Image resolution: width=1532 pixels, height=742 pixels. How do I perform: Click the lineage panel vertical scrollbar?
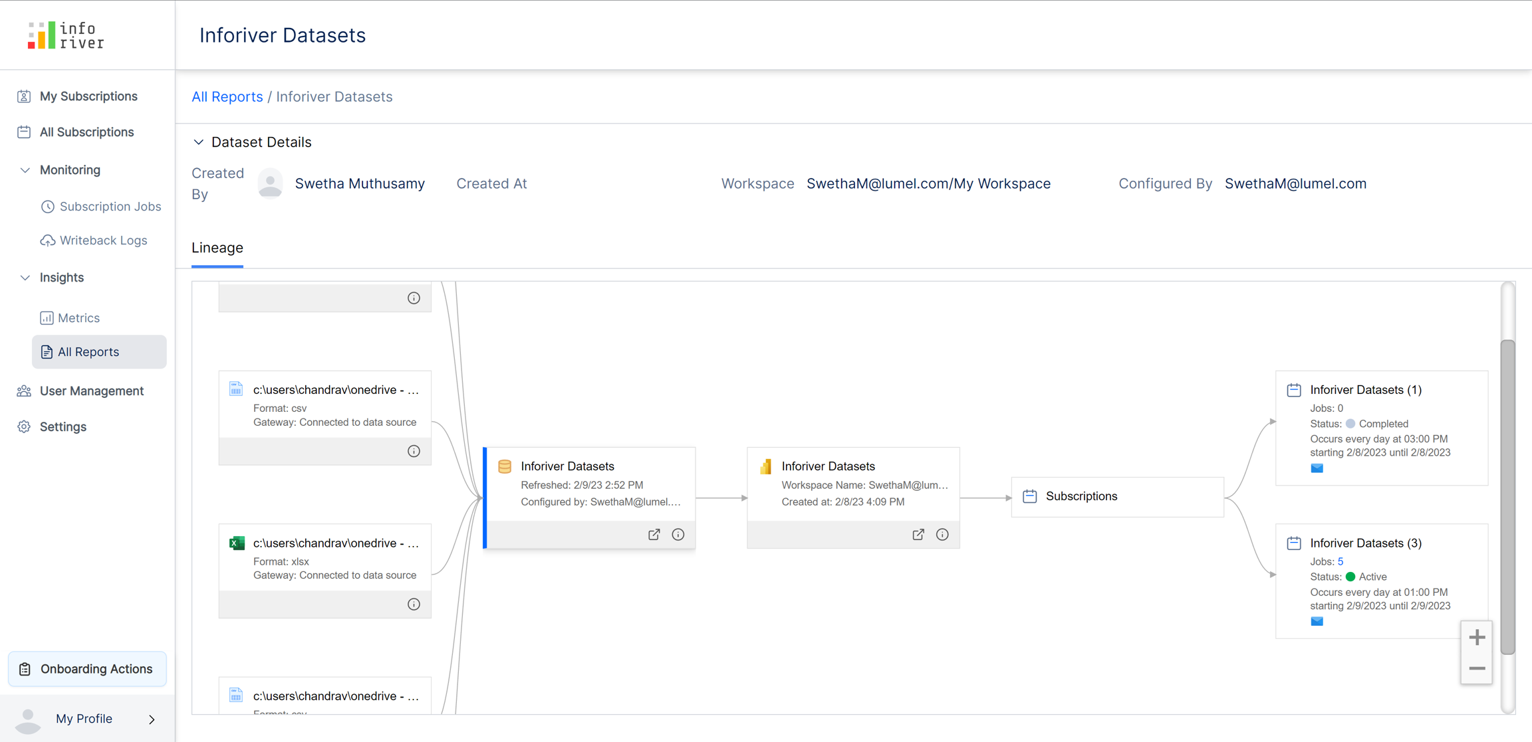[1507, 497]
